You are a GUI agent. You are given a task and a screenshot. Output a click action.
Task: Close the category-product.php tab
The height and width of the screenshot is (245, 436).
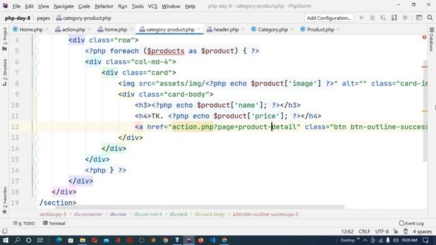198,29
